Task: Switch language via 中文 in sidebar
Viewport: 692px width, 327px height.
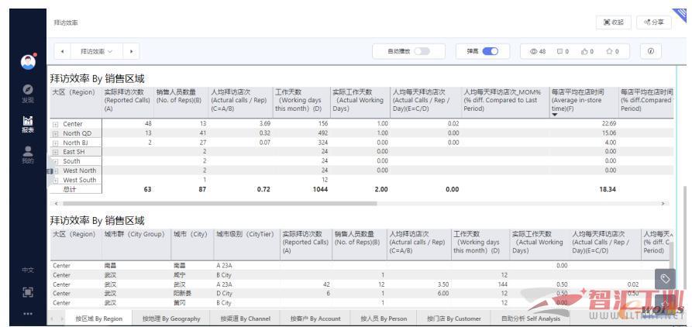Action: coord(28,270)
